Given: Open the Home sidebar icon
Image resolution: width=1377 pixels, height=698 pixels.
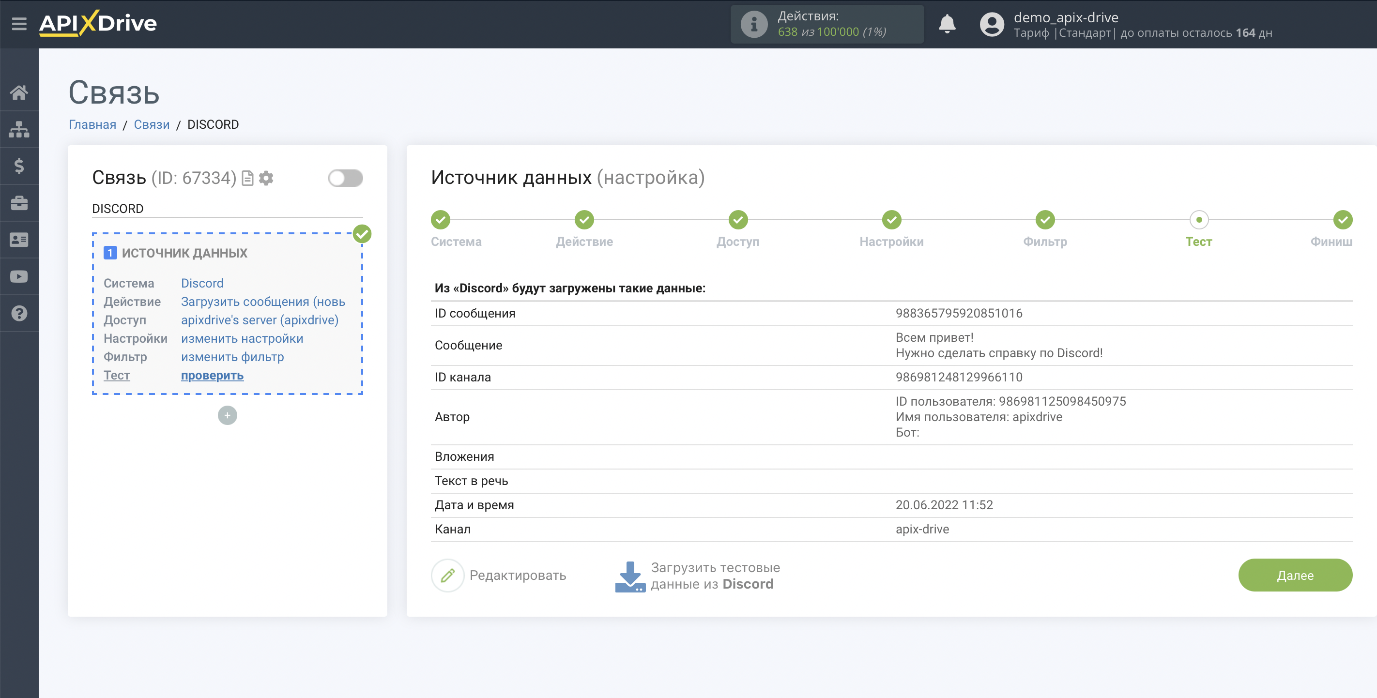Looking at the screenshot, I should point(19,92).
